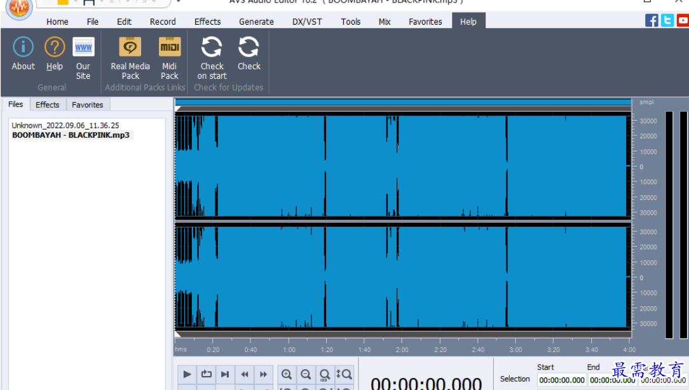The image size is (689, 390).
Task: Click the Selection Start time field
Action: tap(562, 380)
